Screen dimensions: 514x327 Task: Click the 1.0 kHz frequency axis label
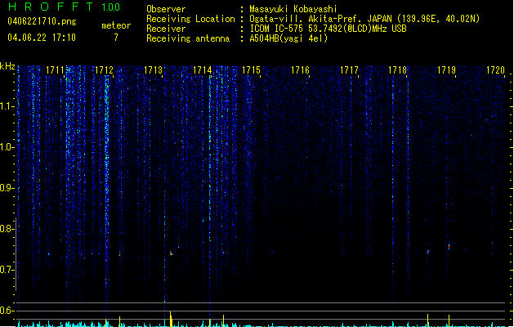(x=7, y=147)
